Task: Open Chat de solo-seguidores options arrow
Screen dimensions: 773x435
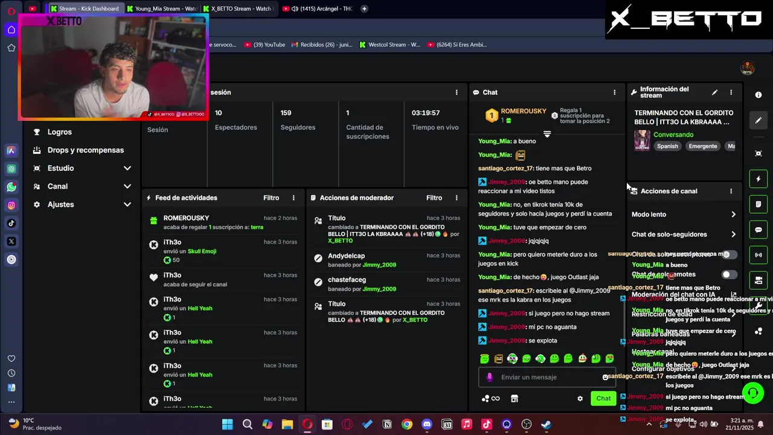Action: tap(733, 234)
